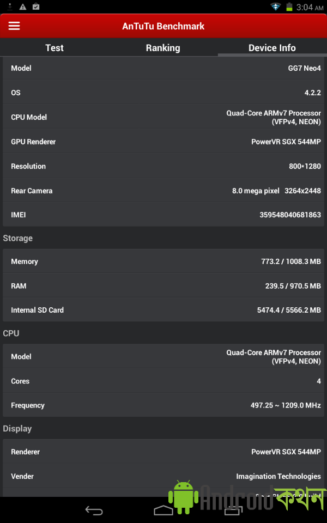This screenshot has width=327, height=523.
Task: Switch to the Test tab
Action: (55, 48)
